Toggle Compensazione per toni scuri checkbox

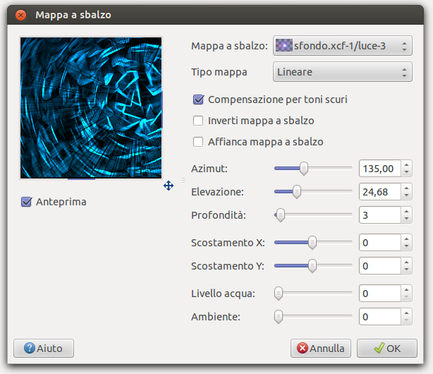tap(198, 99)
